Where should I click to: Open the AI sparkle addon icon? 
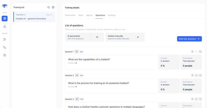tap(4, 39)
